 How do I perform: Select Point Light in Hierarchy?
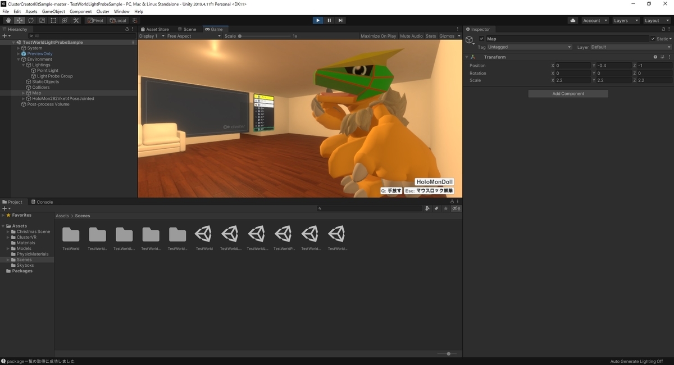click(48, 70)
